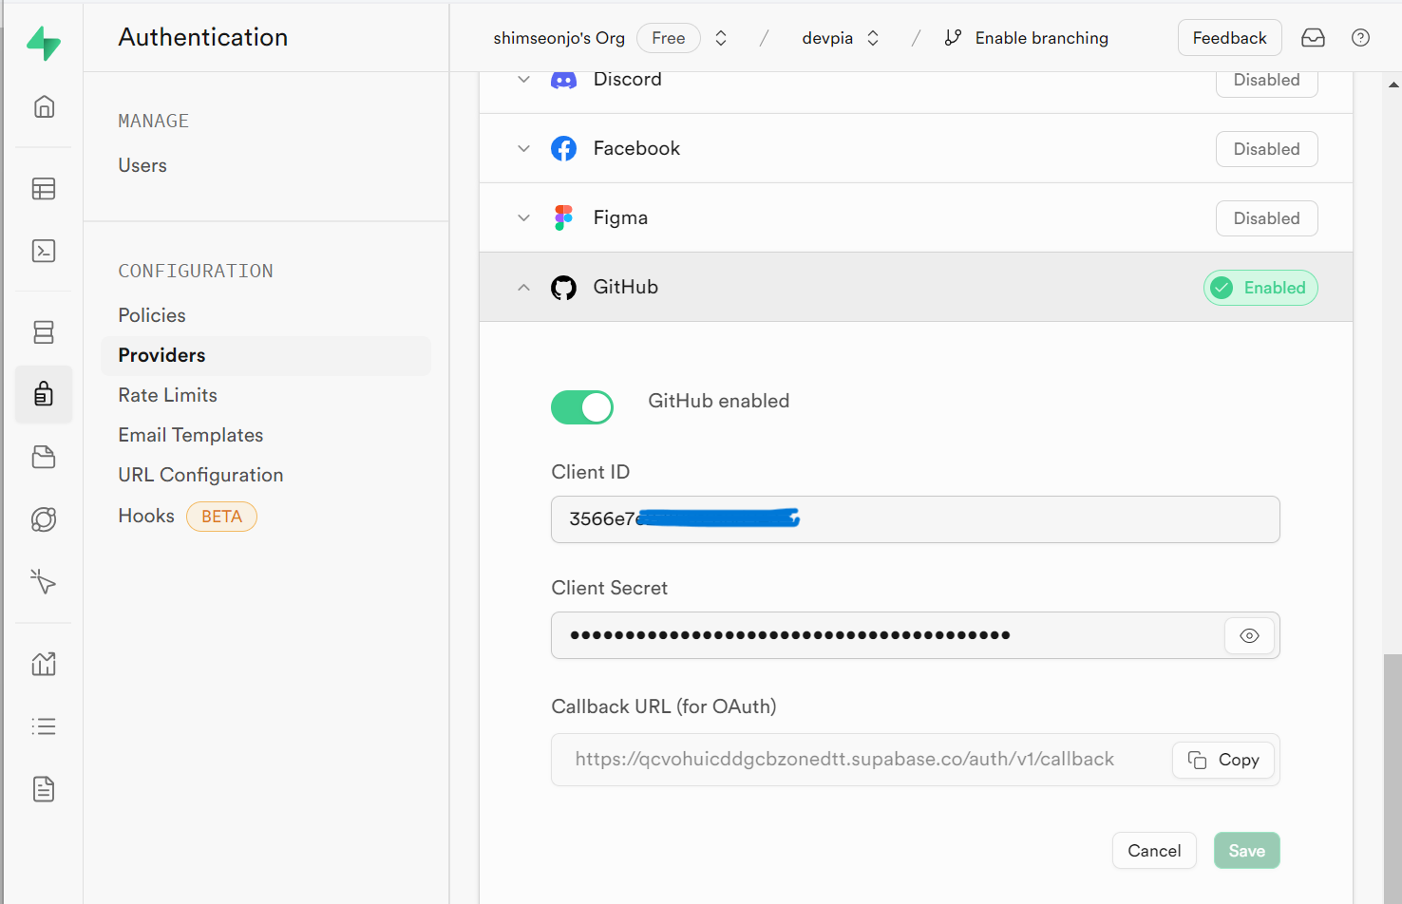This screenshot has height=904, width=1402.
Task: Open Realtime icon in left sidebar
Action: tap(44, 581)
